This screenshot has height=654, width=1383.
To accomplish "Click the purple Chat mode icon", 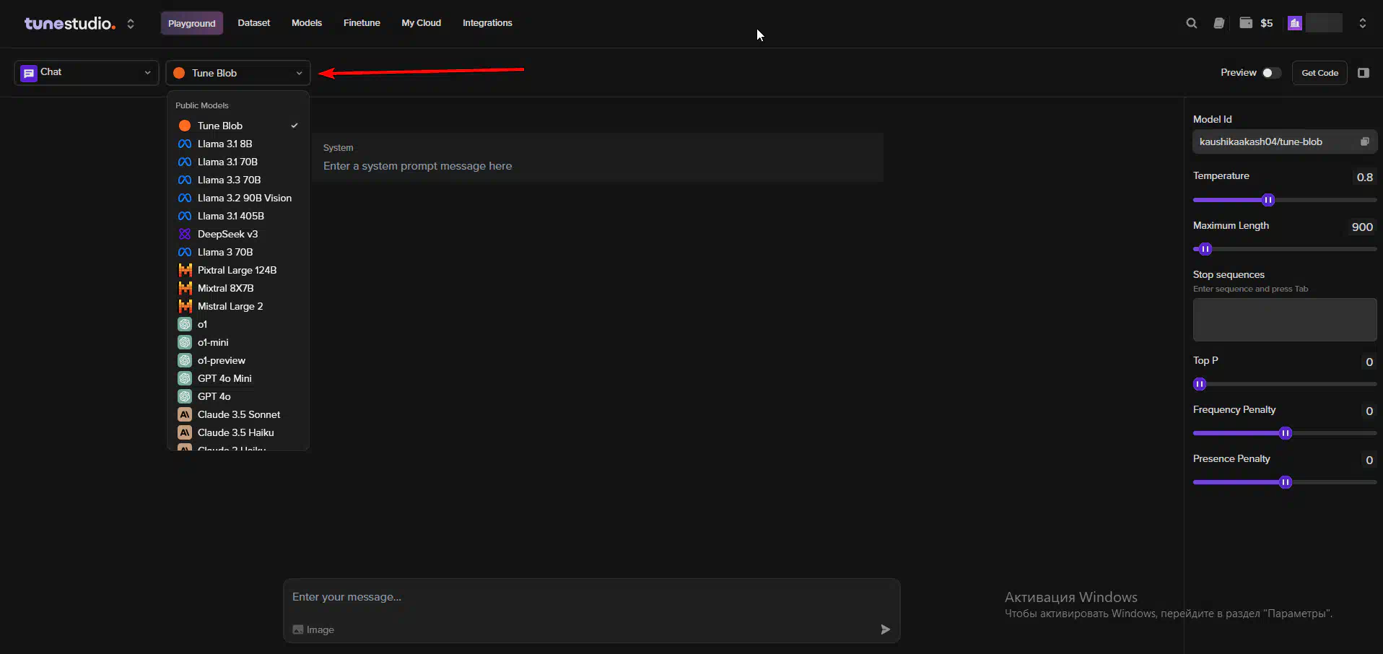I will coord(29,73).
